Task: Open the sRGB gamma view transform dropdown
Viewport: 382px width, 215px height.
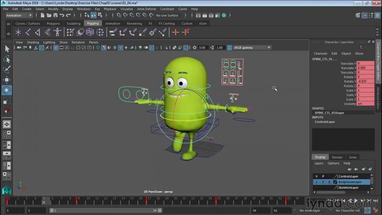Action: point(269,48)
